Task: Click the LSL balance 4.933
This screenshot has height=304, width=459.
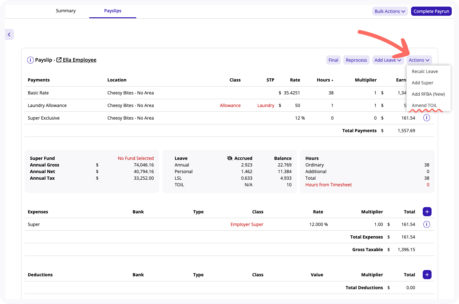Action: [286, 178]
